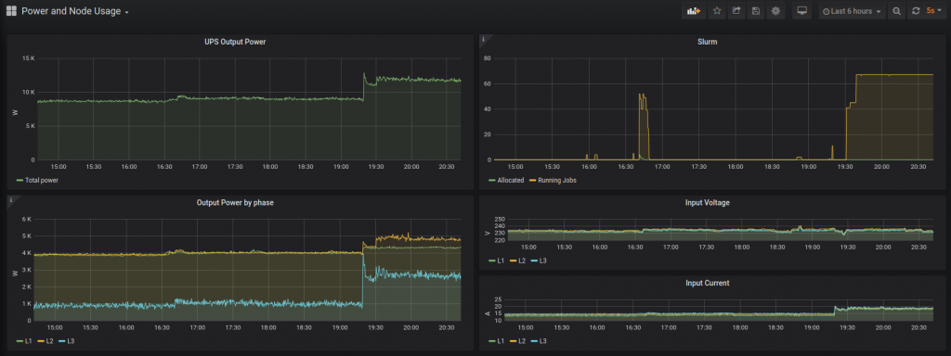
Task: Open the Output Power by phase panel menu
Action: click(235, 203)
